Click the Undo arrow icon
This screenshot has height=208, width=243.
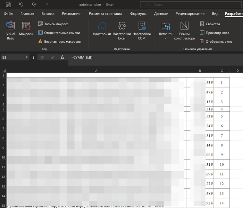click(x=21, y=5)
